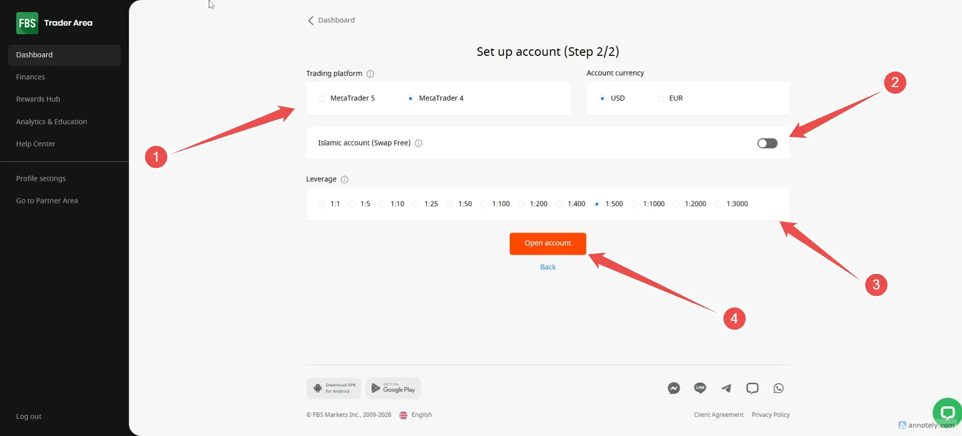Click the FBS logo icon
Viewport: 962px width, 436px height.
pos(27,23)
